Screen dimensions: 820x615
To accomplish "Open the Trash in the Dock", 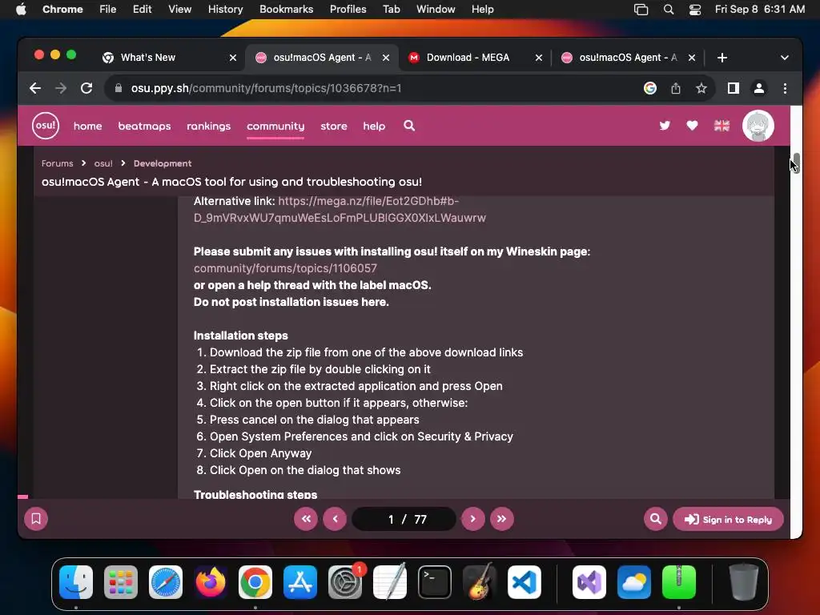I will [744, 581].
